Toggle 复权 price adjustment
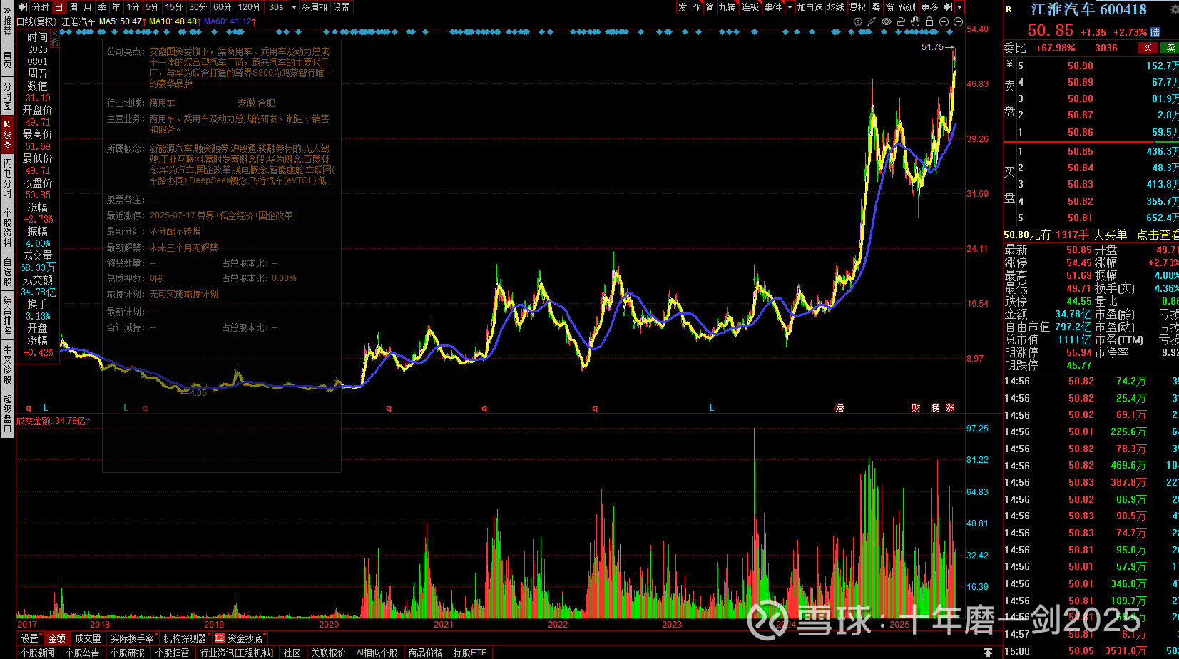The width and height of the screenshot is (1179, 659). tap(857, 7)
